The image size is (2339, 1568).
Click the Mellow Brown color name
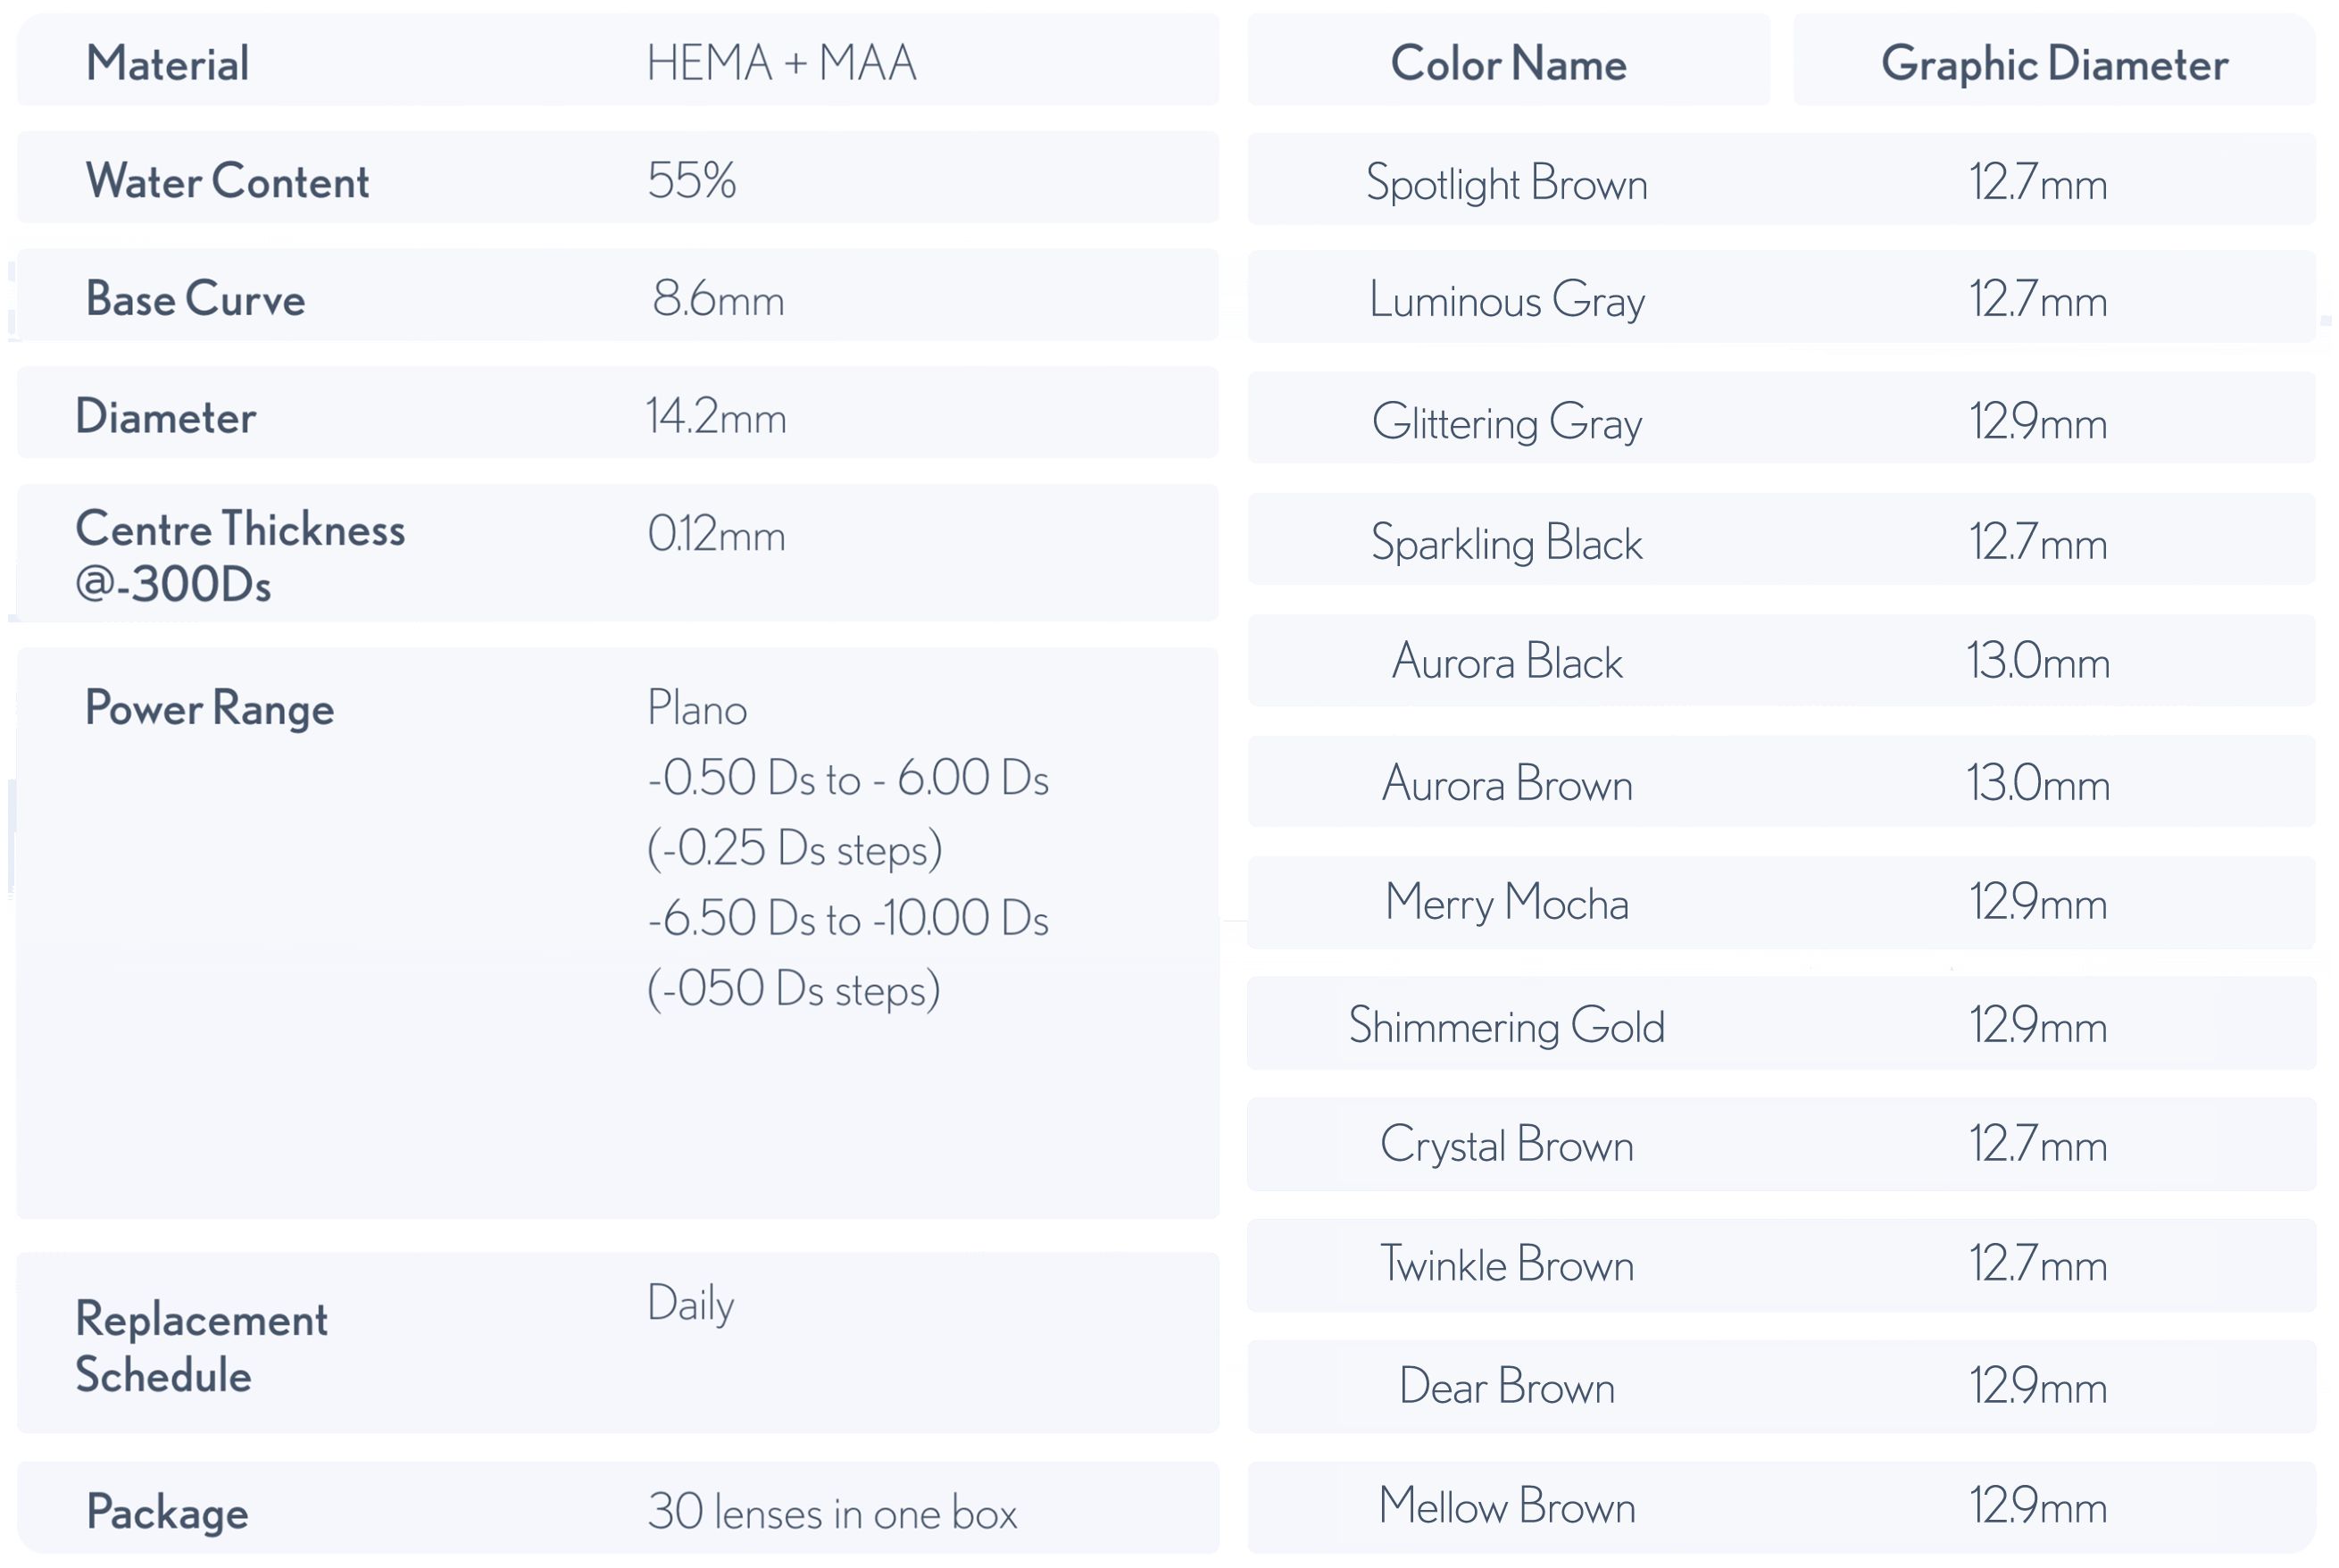point(1506,1507)
